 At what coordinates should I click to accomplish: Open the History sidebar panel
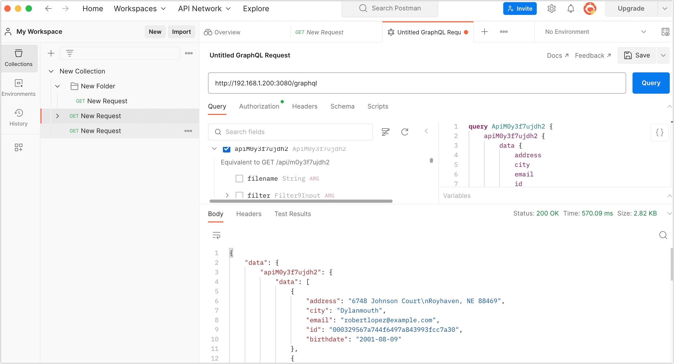(x=18, y=117)
